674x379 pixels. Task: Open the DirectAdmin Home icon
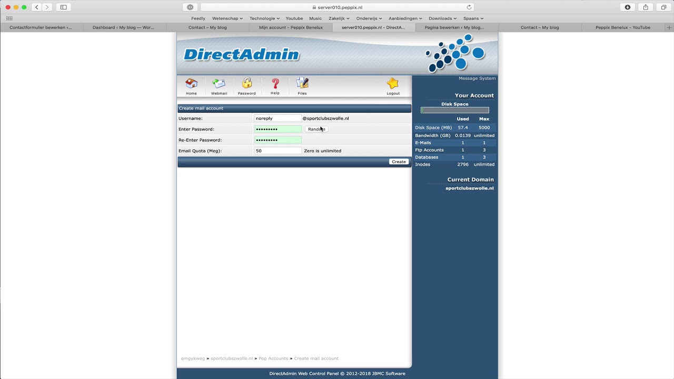click(191, 86)
